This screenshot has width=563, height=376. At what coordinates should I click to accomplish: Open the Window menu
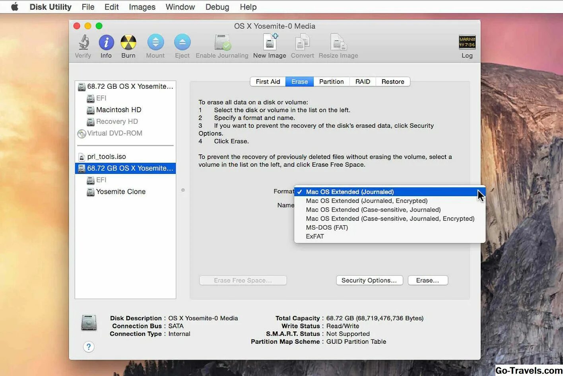click(x=180, y=7)
